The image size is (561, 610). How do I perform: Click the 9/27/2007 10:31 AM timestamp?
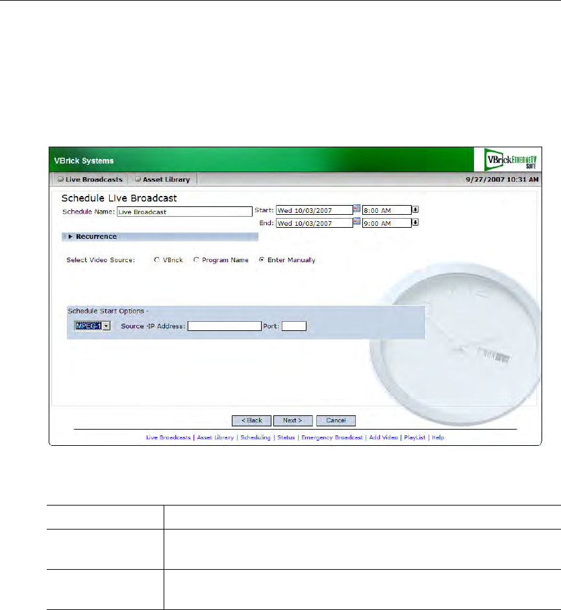(502, 179)
